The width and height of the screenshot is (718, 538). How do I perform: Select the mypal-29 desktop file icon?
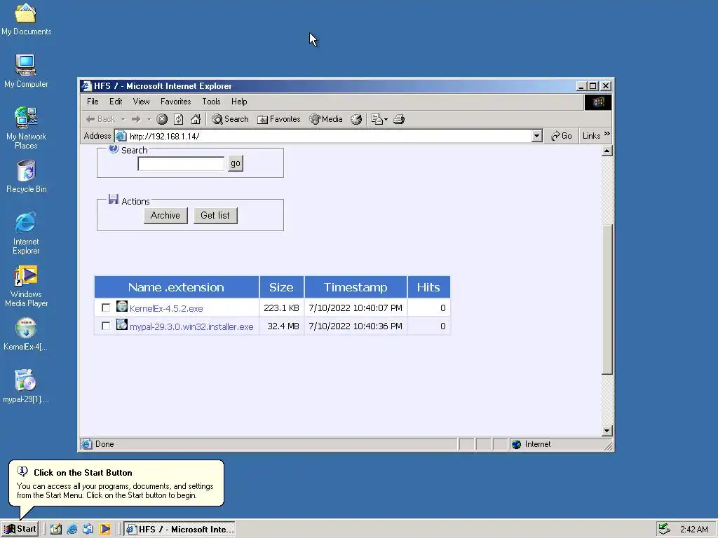click(x=26, y=387)
